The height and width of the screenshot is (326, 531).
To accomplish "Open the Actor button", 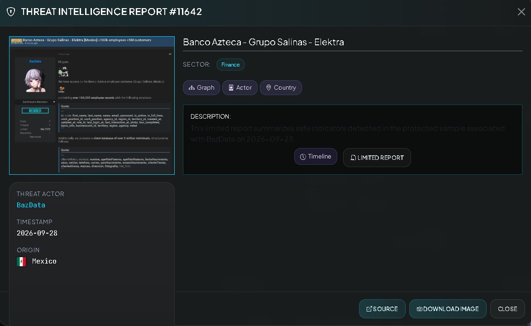I will [240, 87].
